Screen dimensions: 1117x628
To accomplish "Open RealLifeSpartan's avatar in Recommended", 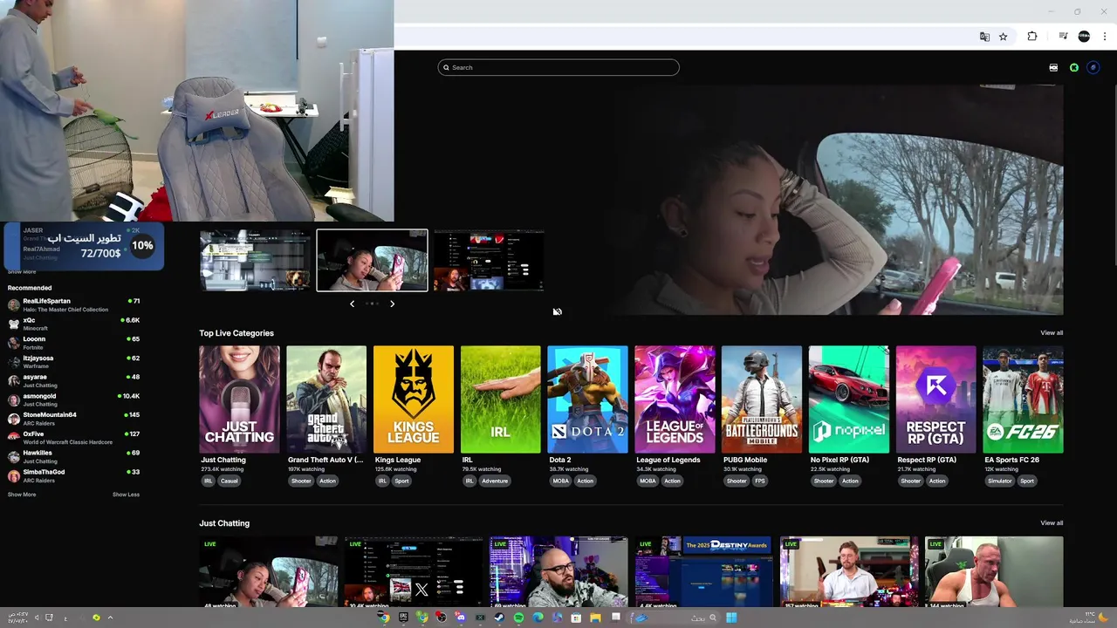I will point(13,304).
